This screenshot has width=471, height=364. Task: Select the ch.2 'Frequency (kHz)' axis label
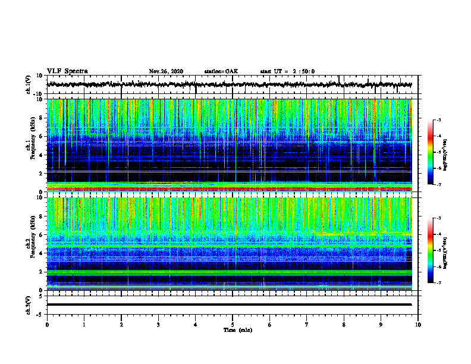point(33,237)
